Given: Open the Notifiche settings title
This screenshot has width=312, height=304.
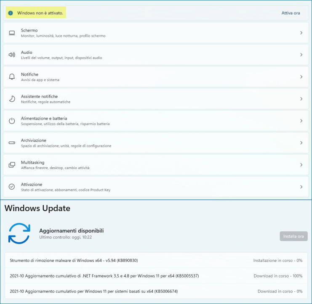Looking at the screenshot, I should tap(29, 74).
